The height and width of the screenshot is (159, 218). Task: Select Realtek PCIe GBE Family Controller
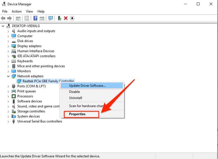click(x=48, y=81)
